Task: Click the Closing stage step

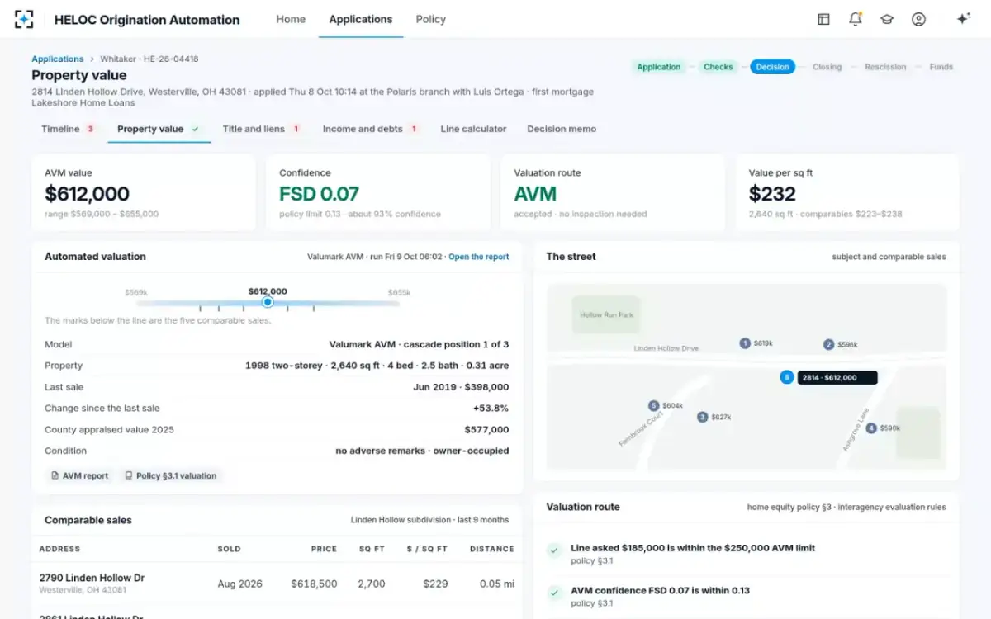Action: (x=827, y=67)
